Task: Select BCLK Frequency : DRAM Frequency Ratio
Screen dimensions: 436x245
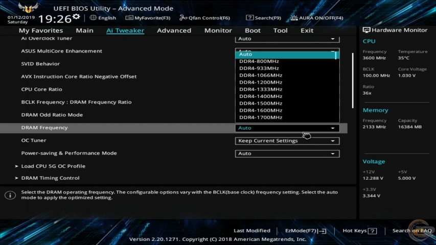Action: 76,102
